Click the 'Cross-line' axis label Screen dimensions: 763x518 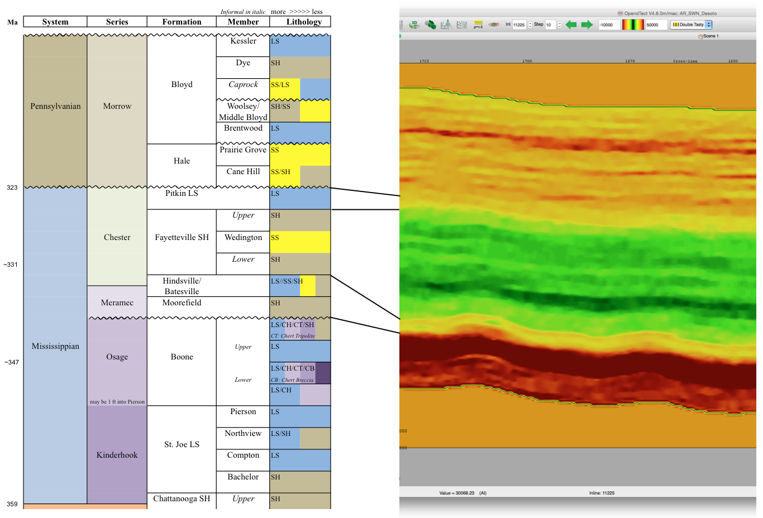[685, 61]
